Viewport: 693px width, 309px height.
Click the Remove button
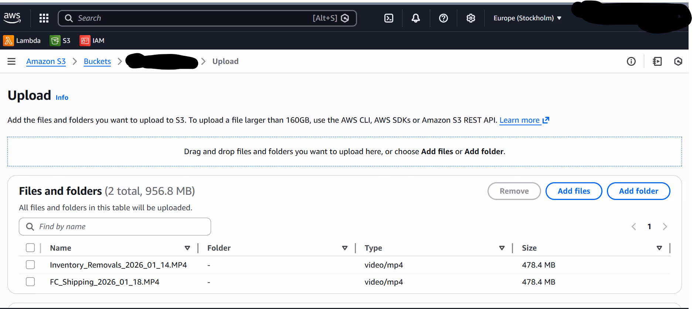pos(514,191)
